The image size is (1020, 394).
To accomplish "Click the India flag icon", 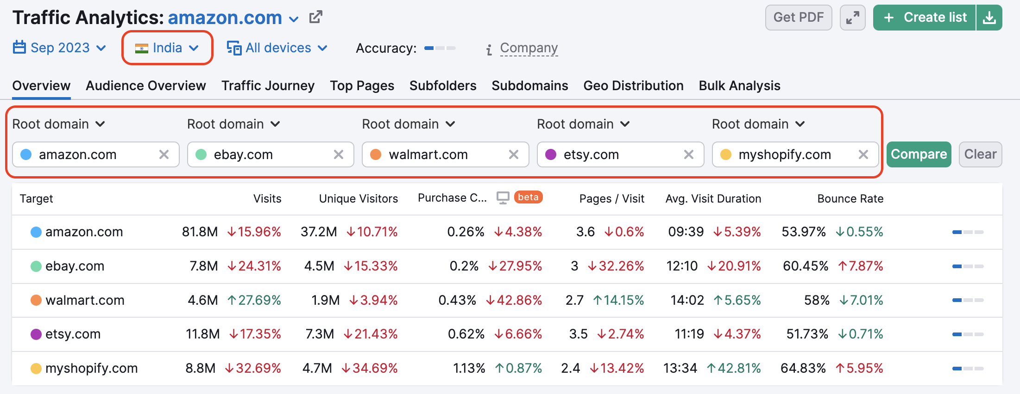I will click(141, 48).
